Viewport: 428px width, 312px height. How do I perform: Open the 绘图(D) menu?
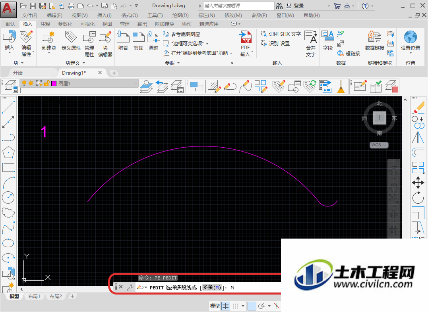pos(180,15)
